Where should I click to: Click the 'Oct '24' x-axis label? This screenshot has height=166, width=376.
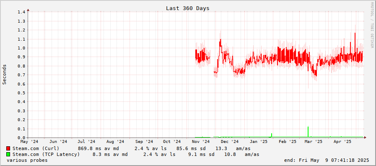pyautogui.click(x=171, y=142)
